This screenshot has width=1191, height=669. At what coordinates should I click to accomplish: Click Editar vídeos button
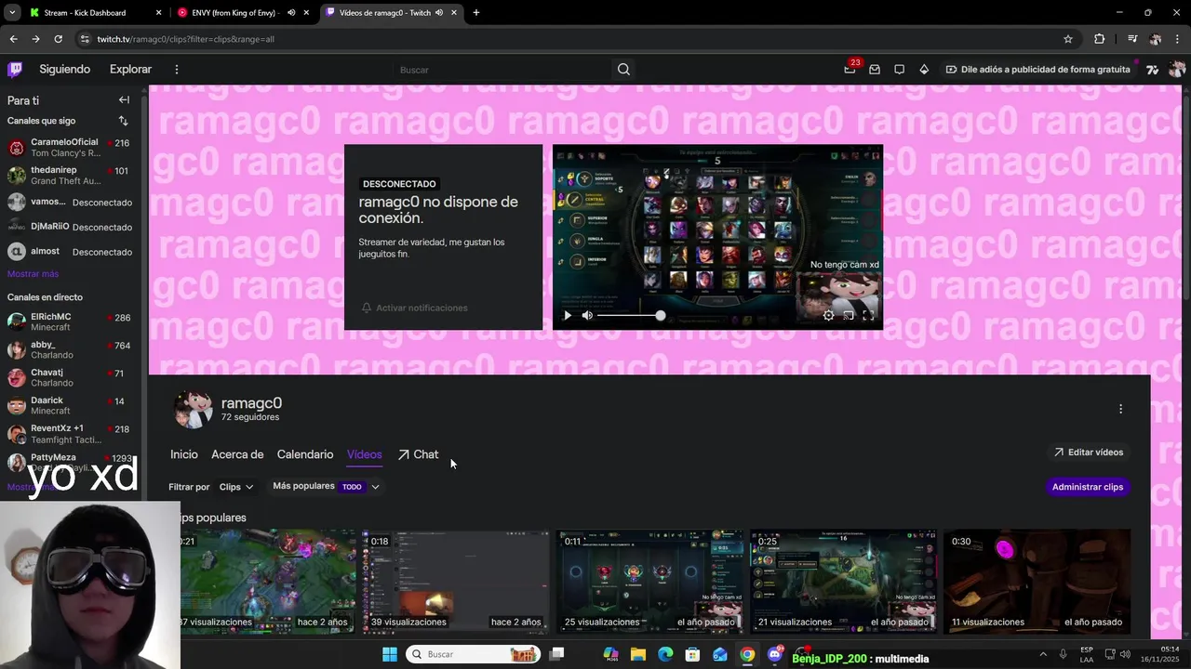[1088, 453]
